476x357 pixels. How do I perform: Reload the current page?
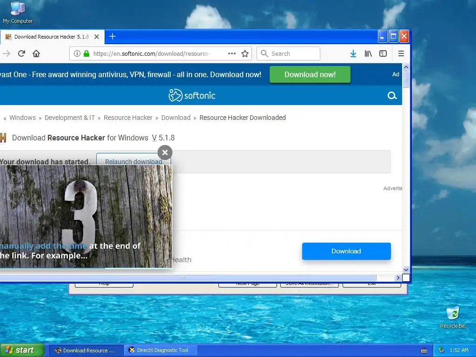pos(21,54)
